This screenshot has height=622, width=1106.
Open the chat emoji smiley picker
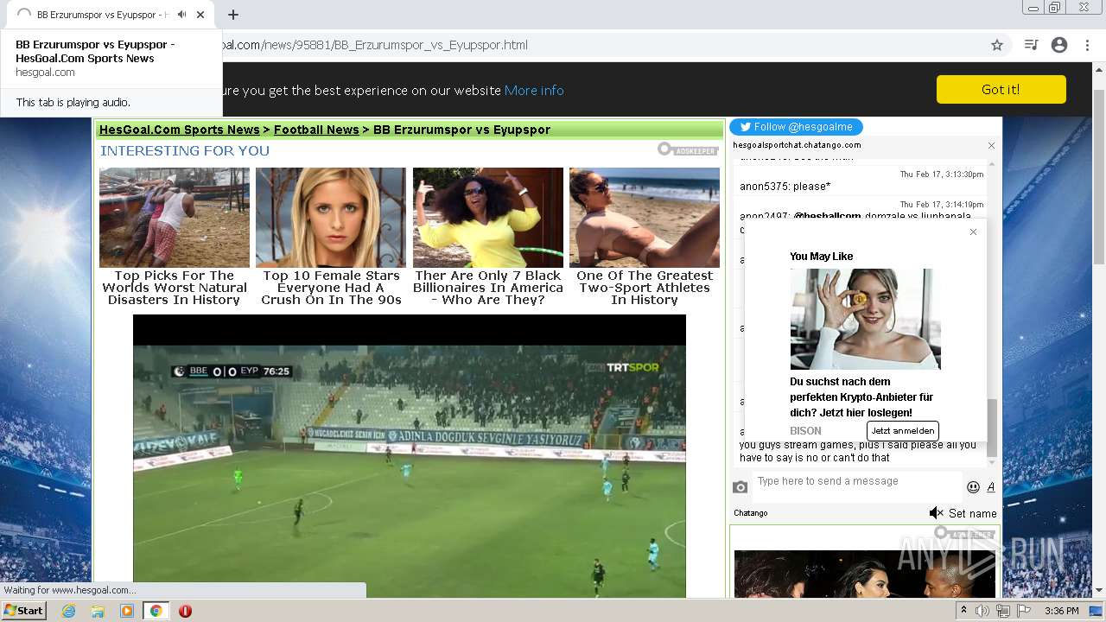click(x=973, y=487)
